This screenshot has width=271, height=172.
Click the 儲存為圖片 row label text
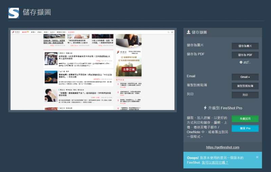pos(195,45)
